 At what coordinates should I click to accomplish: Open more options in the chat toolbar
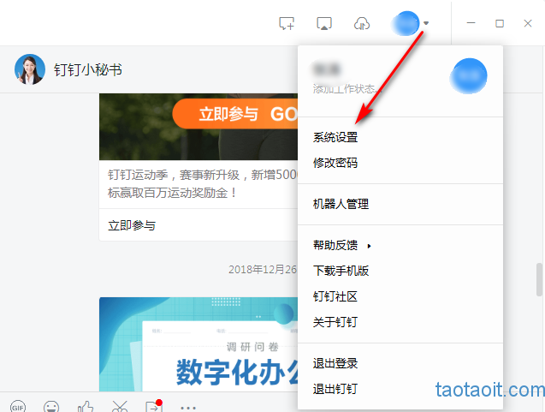(x=188, y=408)
